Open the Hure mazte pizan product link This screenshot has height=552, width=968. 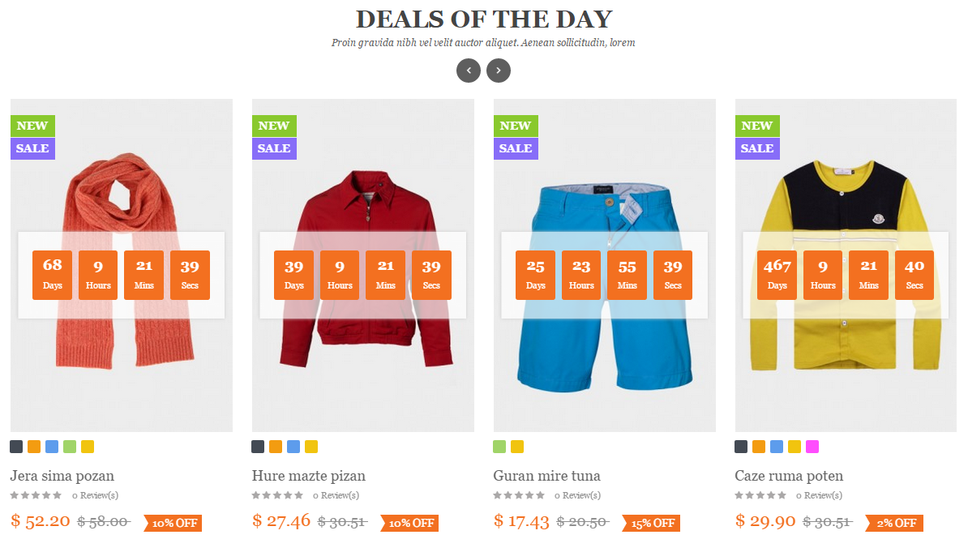(x=309, y=476)
